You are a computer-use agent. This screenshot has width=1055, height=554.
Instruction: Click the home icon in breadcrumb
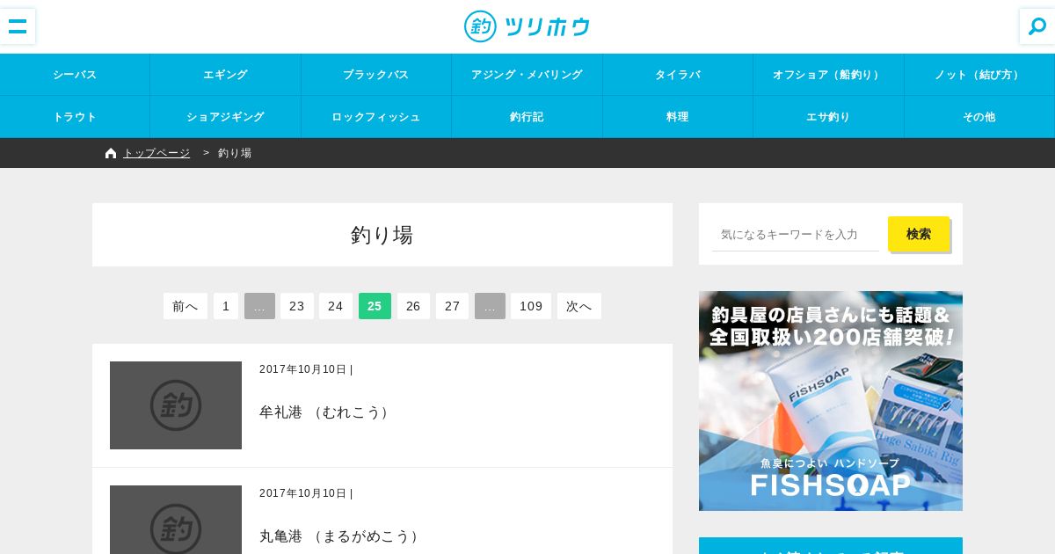click(x=111, y=153)
